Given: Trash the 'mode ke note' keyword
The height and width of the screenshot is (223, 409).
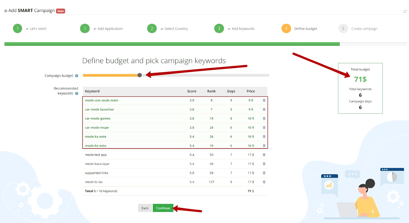Looking at the screenshot, I should point(264,146).
